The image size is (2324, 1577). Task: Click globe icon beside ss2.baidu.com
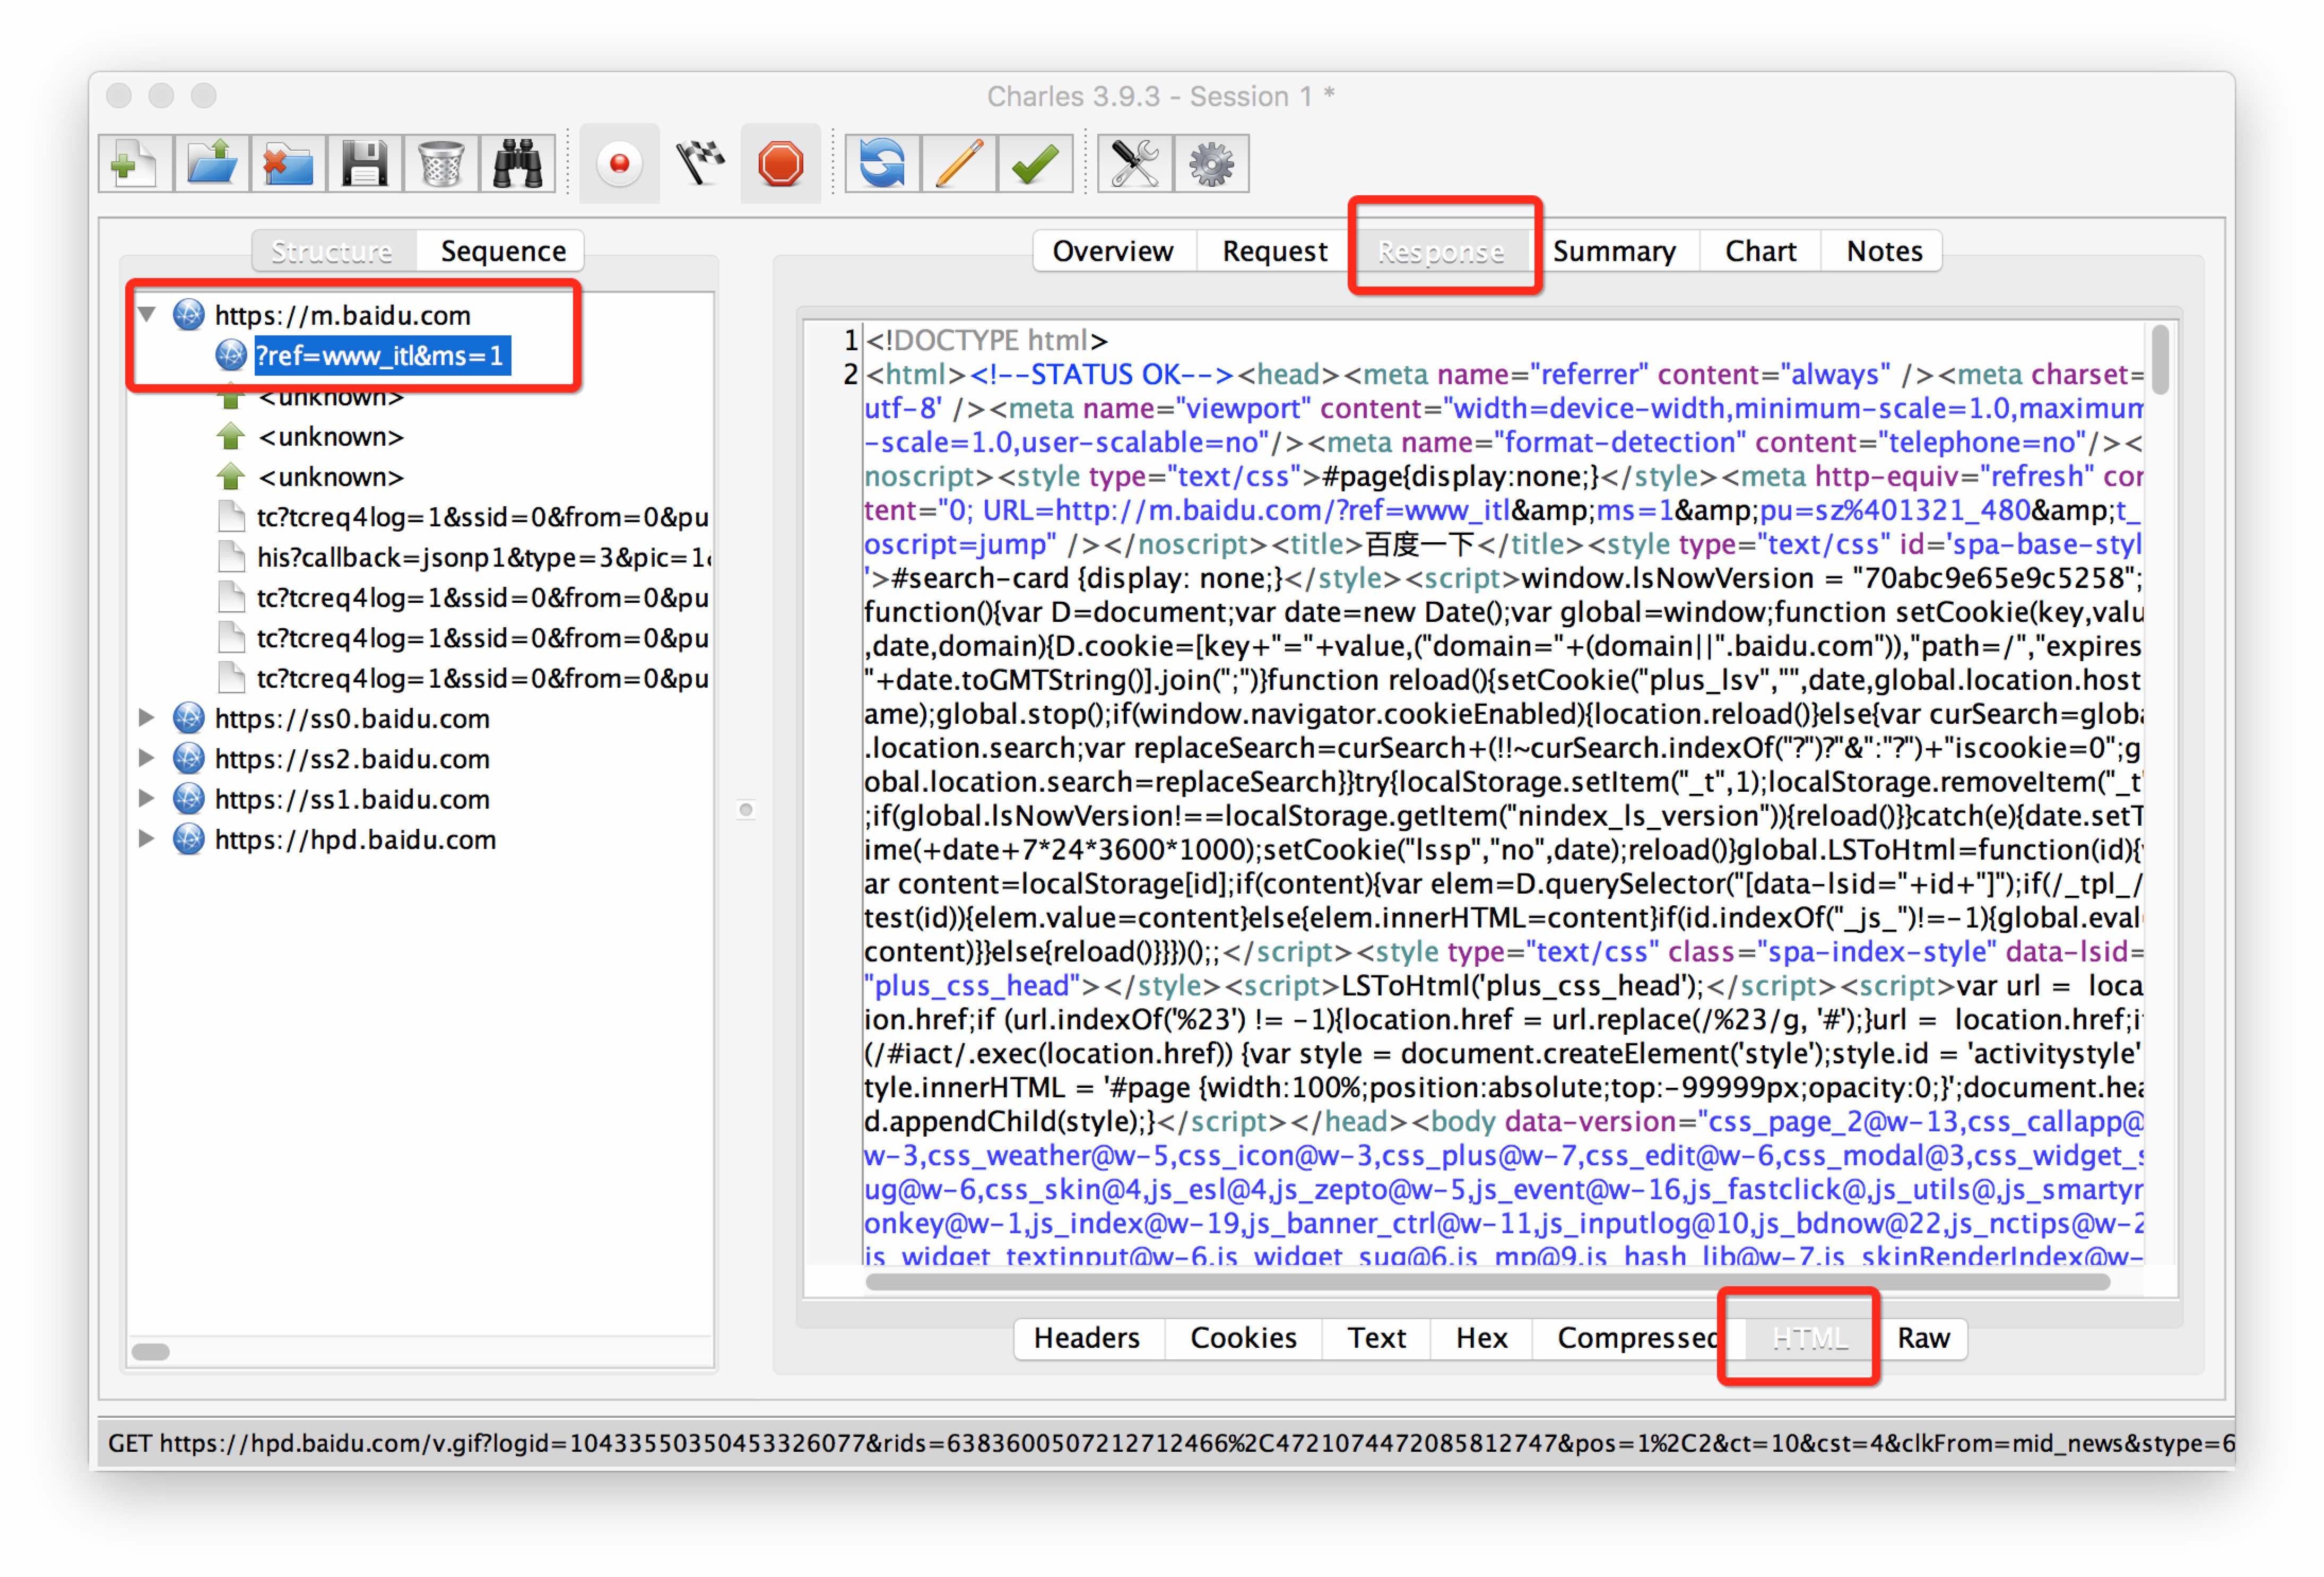[188, 758]
